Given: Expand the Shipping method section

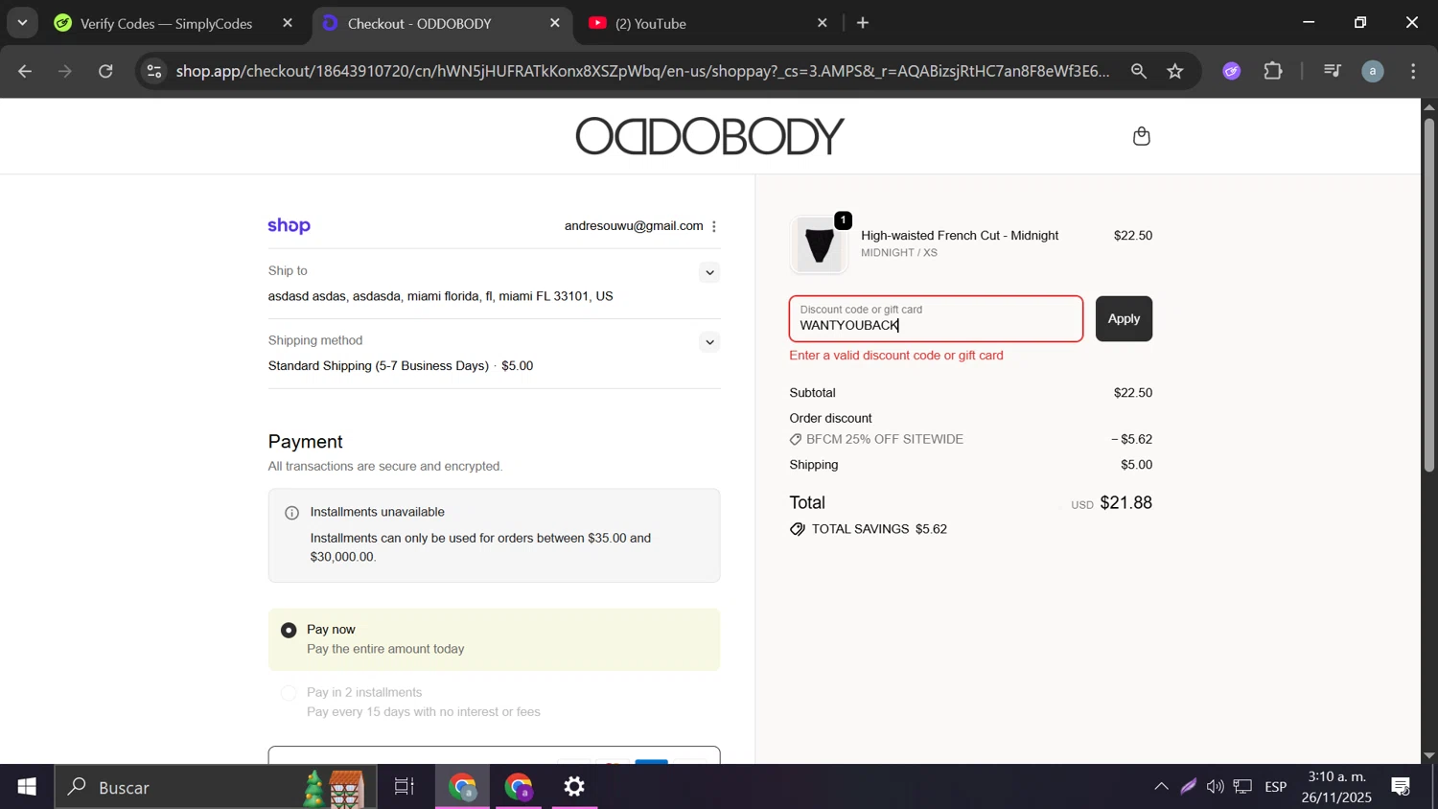Looking at the screenshot, I should coord(709,342).
